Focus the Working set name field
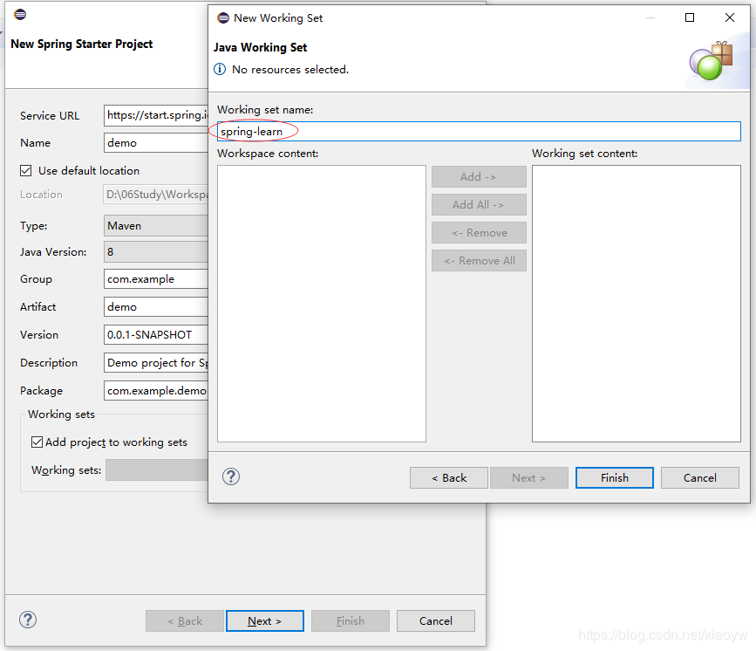 [x=479, y=131]
